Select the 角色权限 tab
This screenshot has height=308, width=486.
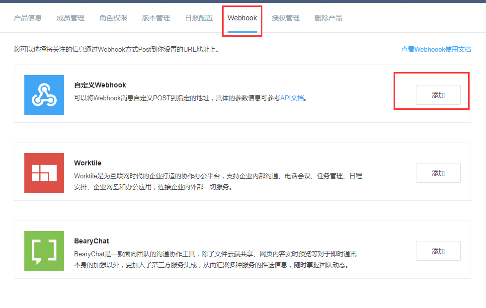click(x=113, y=17)
